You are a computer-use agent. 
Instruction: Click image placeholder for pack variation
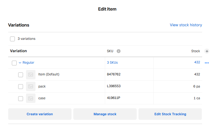pos(31,86)
